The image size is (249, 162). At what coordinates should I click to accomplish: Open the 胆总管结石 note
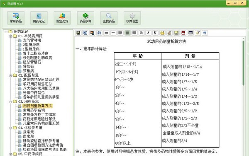click(32, 62)
